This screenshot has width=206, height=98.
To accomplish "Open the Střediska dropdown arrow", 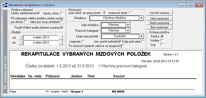I will [x=141, y=18].
